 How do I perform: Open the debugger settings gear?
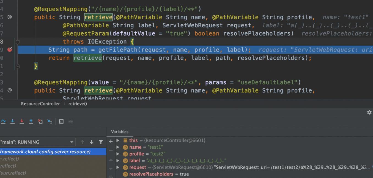(369, 112)
